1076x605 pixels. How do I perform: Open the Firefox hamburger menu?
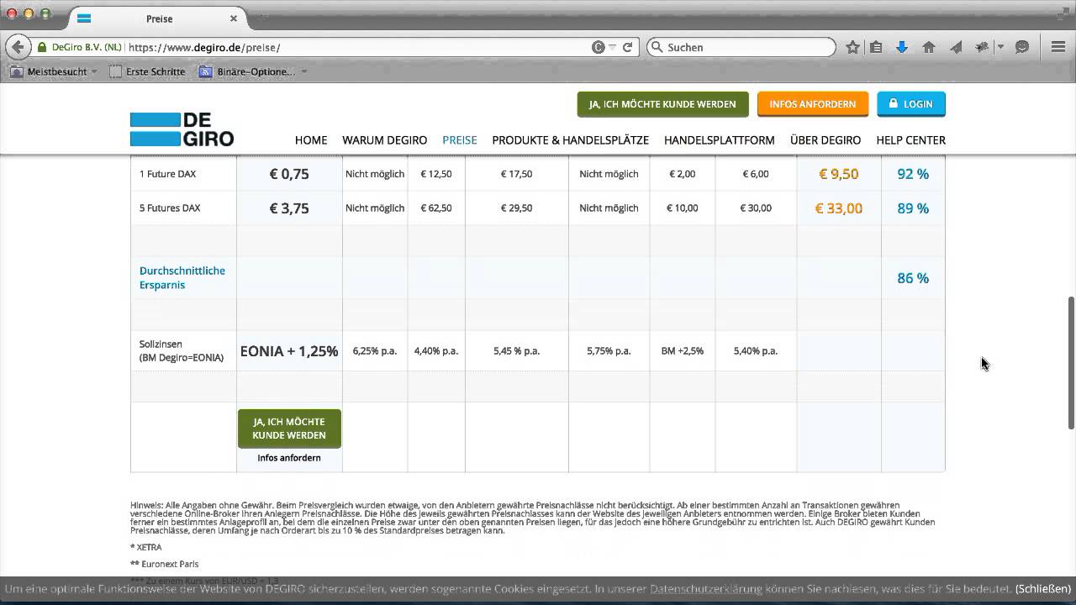point(1058,48)
